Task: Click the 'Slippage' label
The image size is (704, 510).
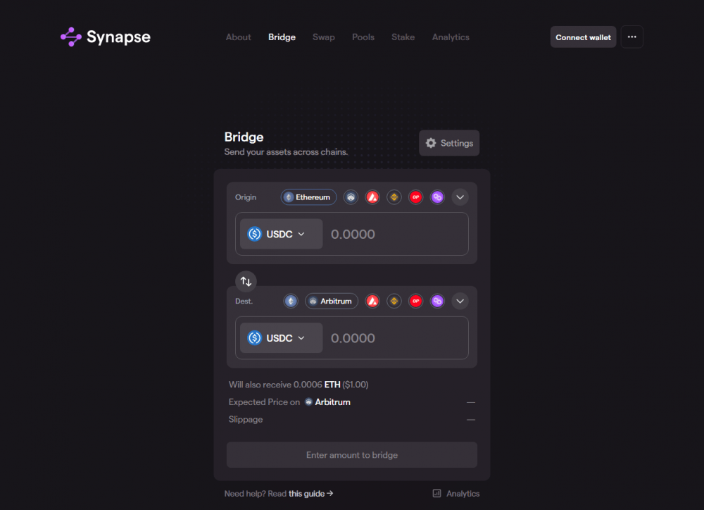Action: (x=246, y=419)
